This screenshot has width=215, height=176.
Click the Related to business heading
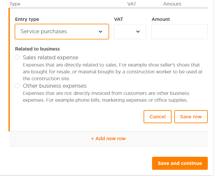point(37,49)
